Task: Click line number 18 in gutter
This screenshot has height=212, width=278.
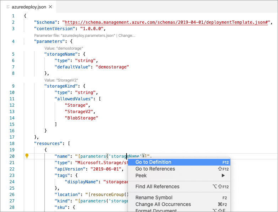Action: pyautogui.click(x=12, y=143)
